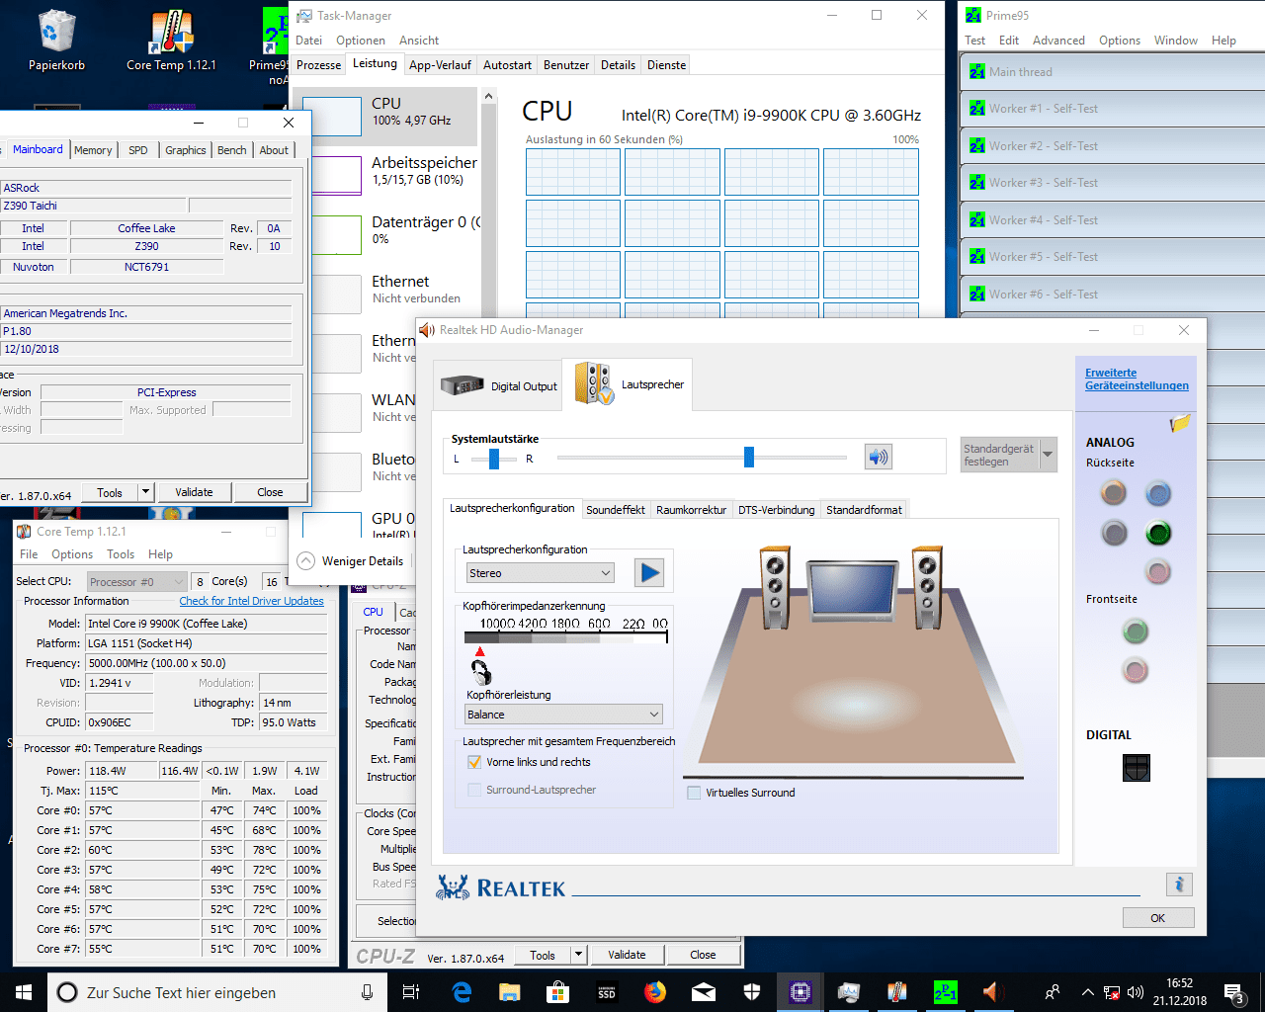Open the Digital Output device tab
This screenshot has height=1012, width=1265.
[x=498, y=385]
